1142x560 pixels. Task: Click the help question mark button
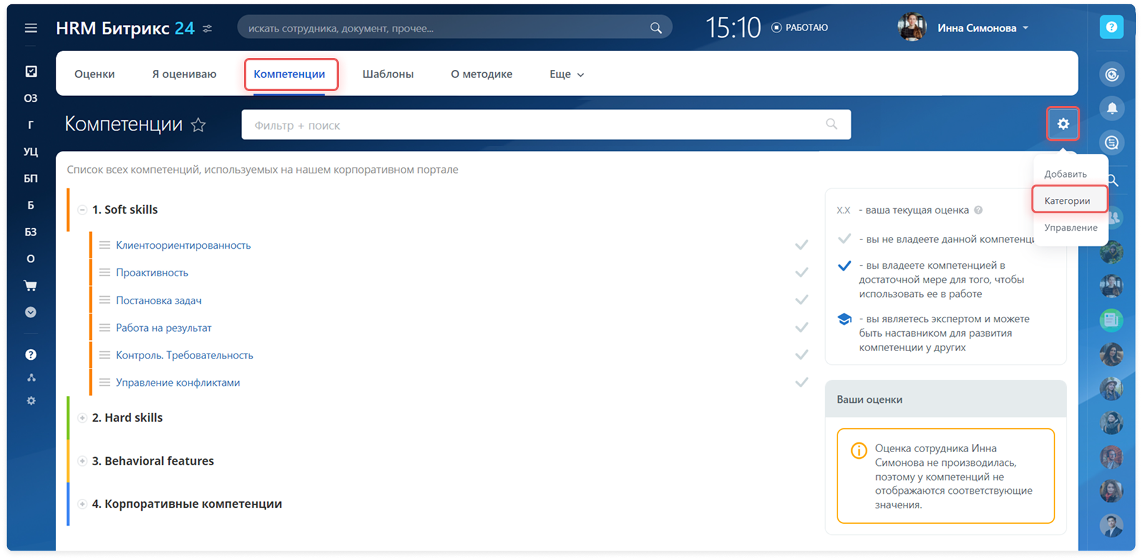point(1111,27)
